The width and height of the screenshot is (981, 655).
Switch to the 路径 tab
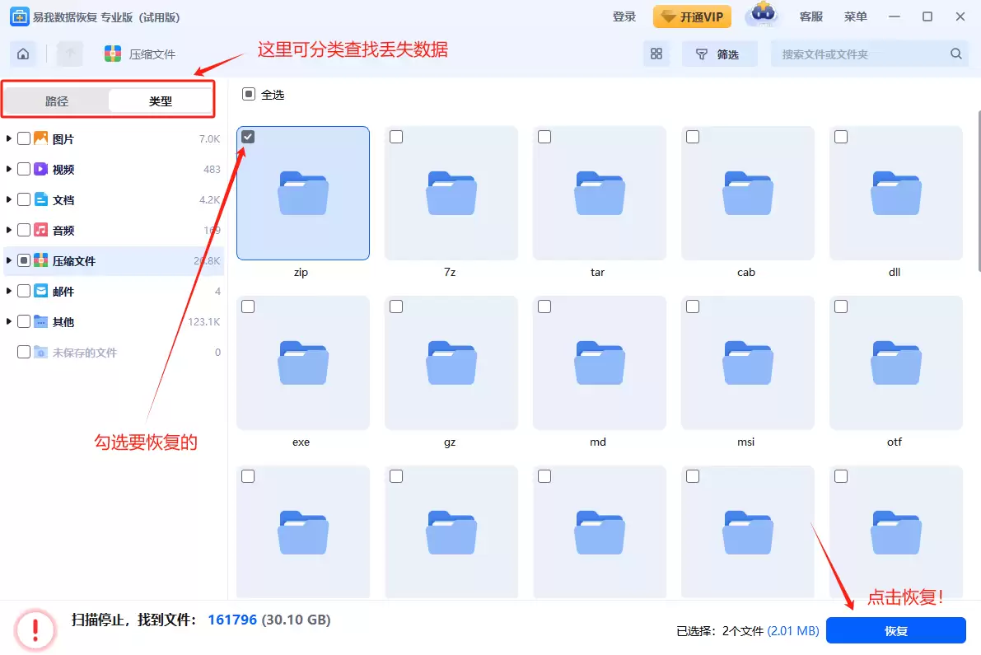(57, 101)
